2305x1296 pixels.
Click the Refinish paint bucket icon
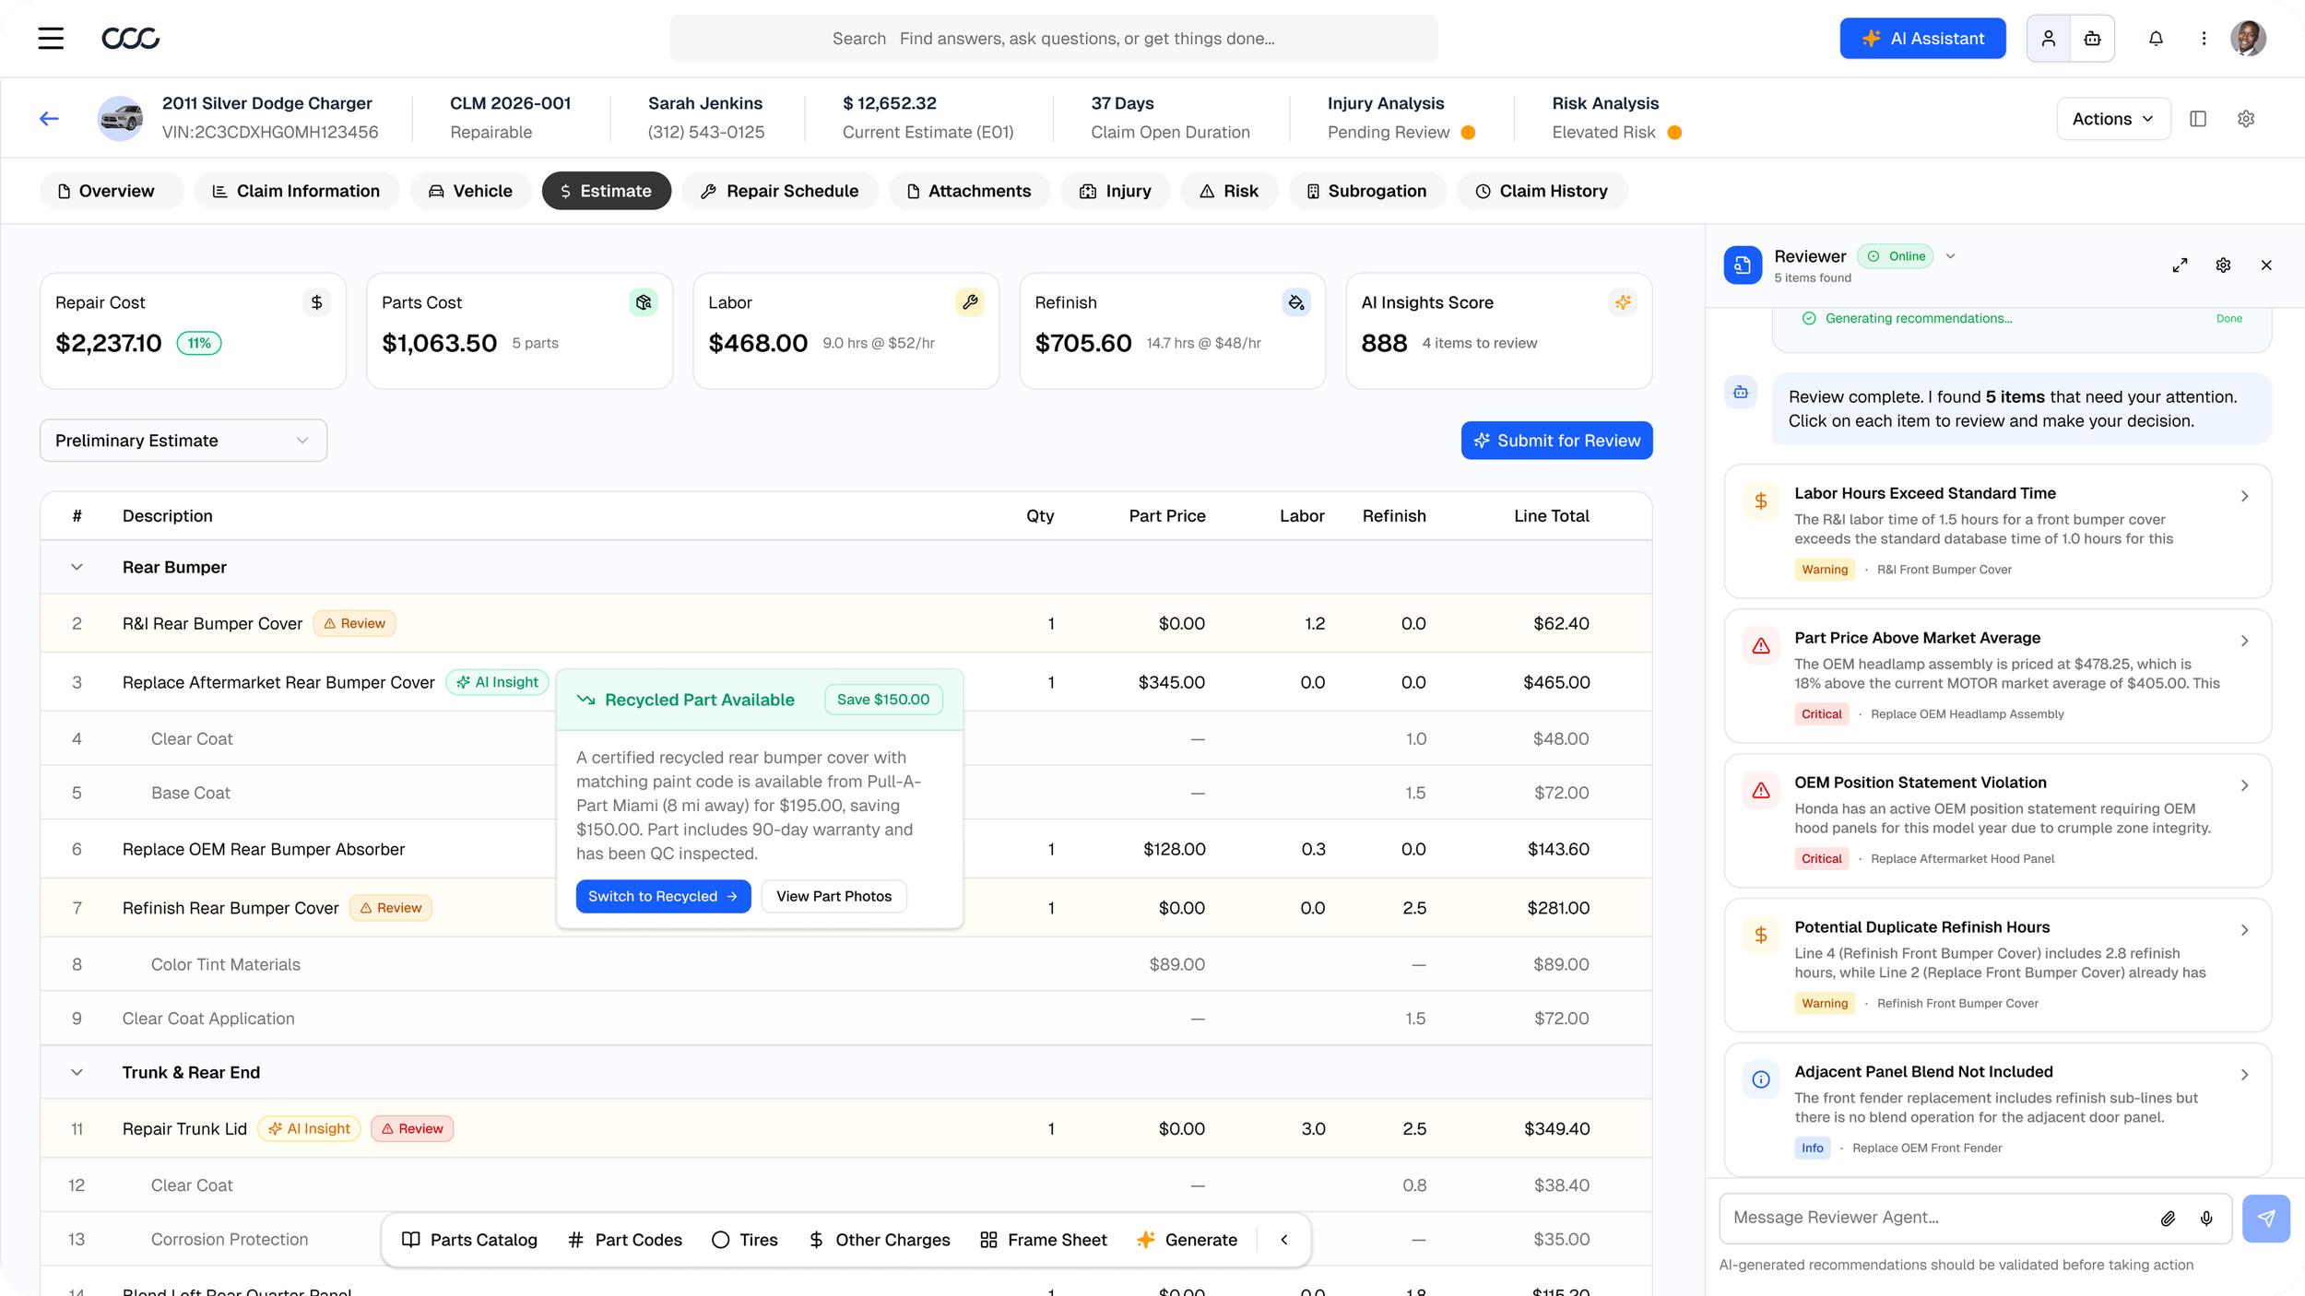pos(1296,302)
